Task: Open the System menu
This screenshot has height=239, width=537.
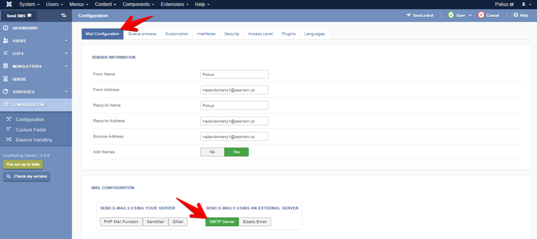Action: click(x=29, y=4)
